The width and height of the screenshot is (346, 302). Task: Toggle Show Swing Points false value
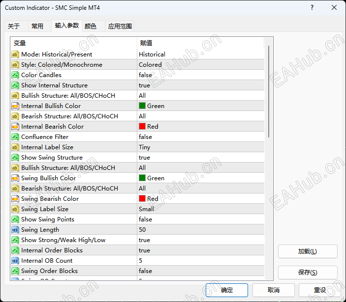click(201, 220)
